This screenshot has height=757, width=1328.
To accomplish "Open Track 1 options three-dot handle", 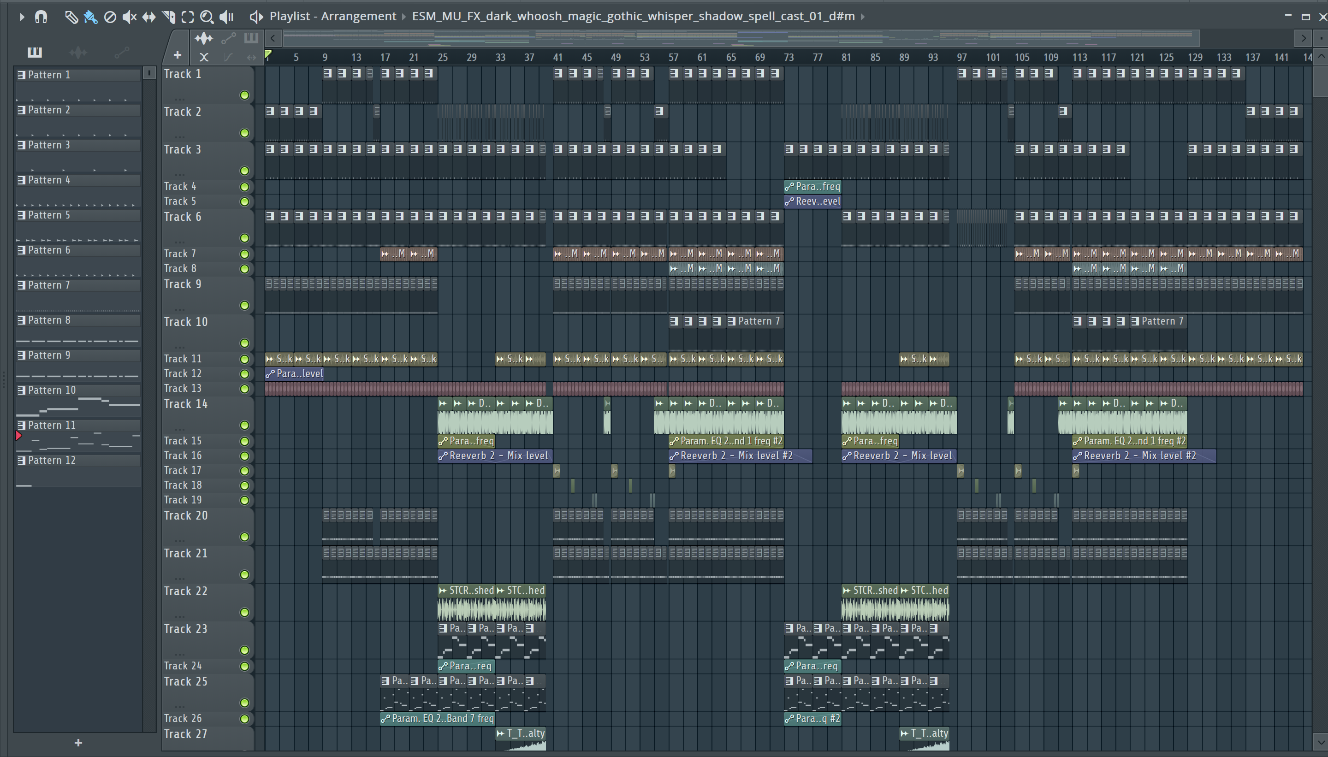I will click(x=180, y=98).
